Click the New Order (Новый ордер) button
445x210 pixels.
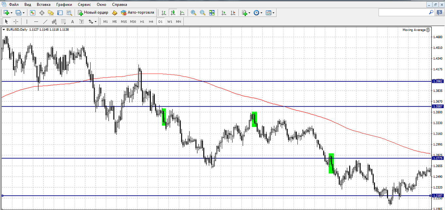coord(93,13)
